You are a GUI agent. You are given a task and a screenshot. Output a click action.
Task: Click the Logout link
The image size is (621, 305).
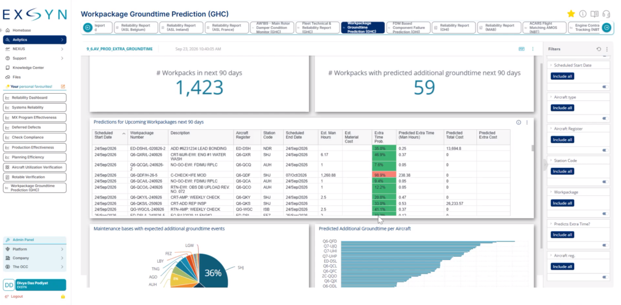point(17,297)
